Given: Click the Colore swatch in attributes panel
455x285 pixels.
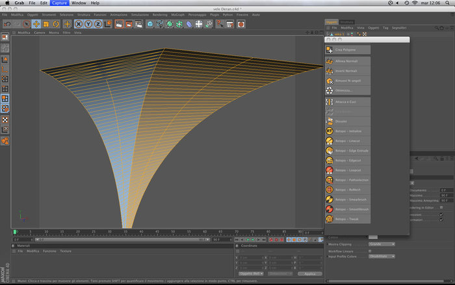Looking at the screenshot, I should tap(373, 237).
